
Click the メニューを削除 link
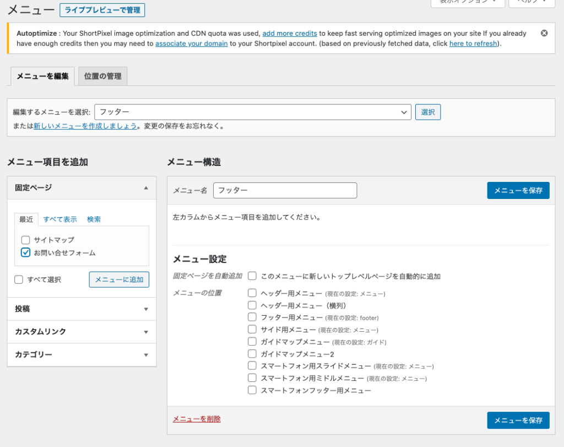point(197,419)
